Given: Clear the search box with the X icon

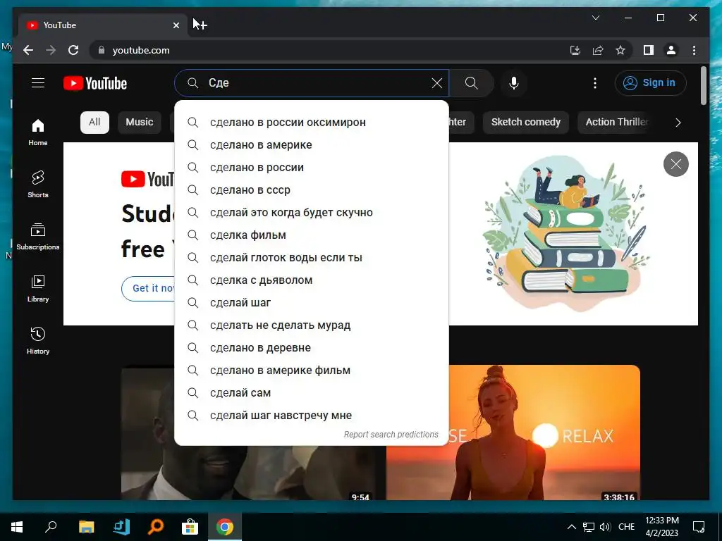Looking at the screenshot, I should 436,83.
